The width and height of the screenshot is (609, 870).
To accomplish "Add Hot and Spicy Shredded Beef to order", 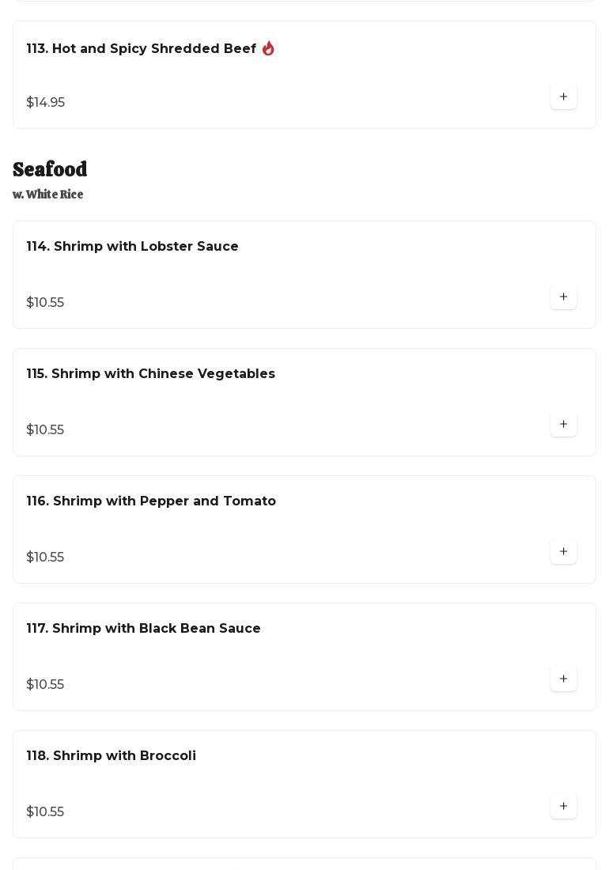I will coord(563,97).
